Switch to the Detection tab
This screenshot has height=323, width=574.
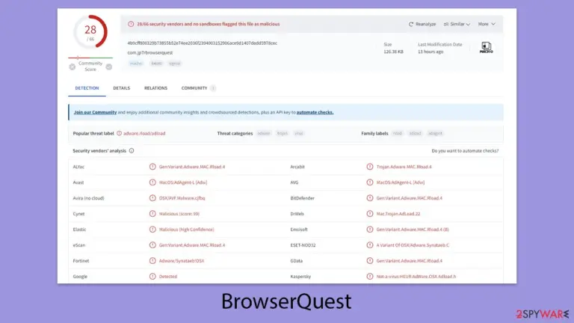coord(87,88)
